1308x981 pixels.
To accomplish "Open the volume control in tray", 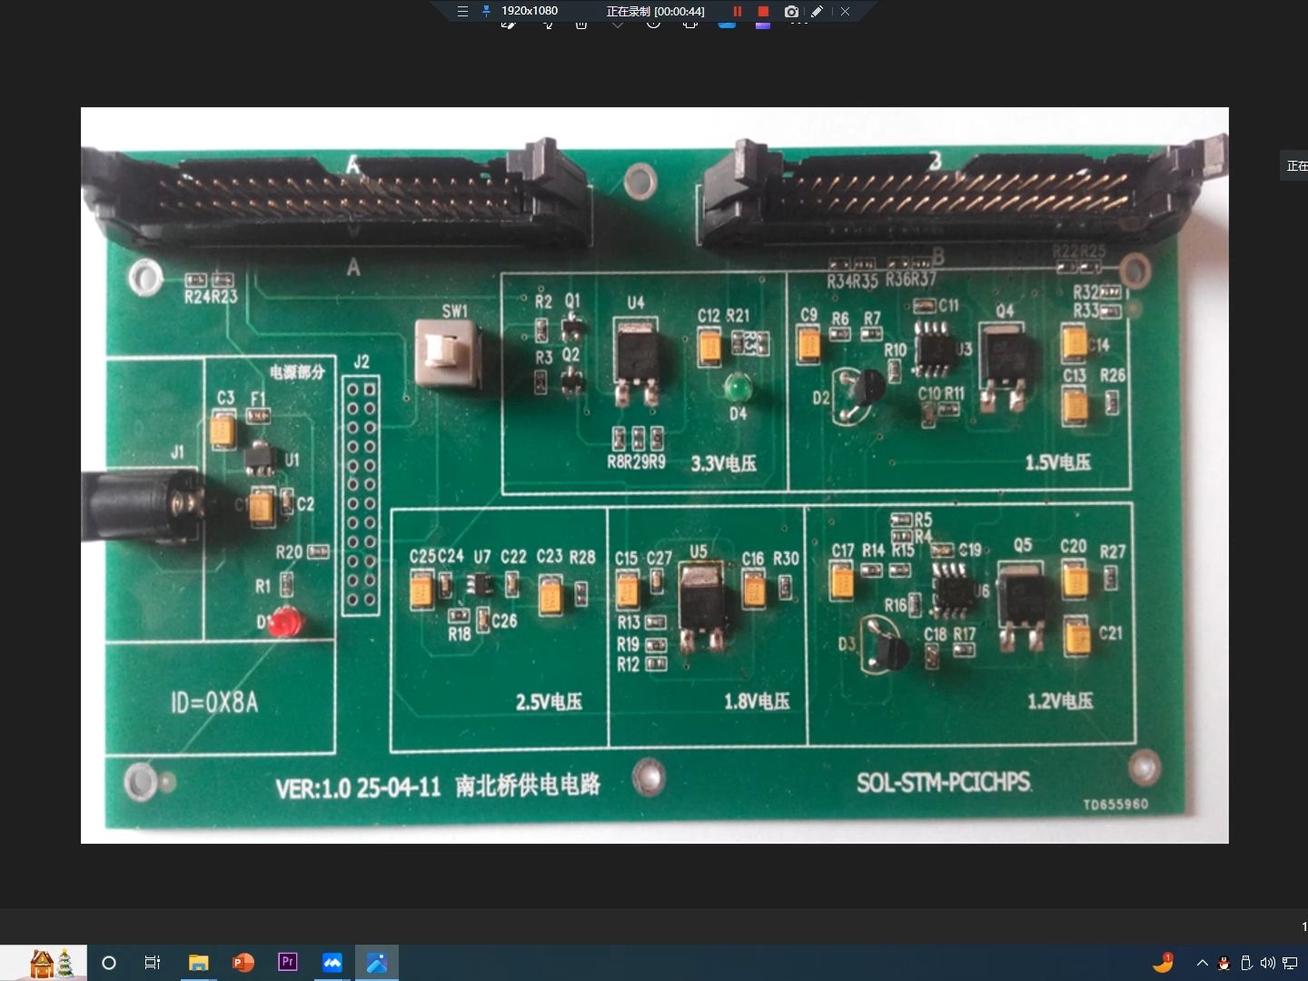I will [1267, 963].
